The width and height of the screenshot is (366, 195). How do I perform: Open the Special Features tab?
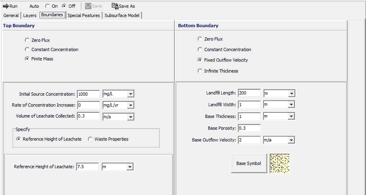84,15
